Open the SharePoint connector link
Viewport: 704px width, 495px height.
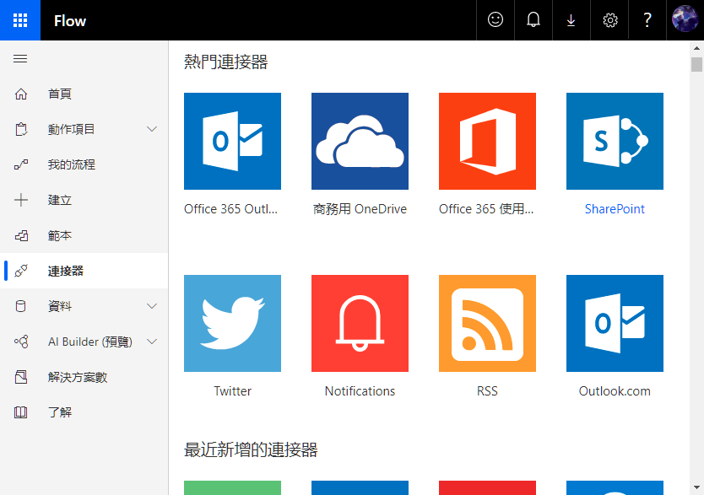pos(615,208)
